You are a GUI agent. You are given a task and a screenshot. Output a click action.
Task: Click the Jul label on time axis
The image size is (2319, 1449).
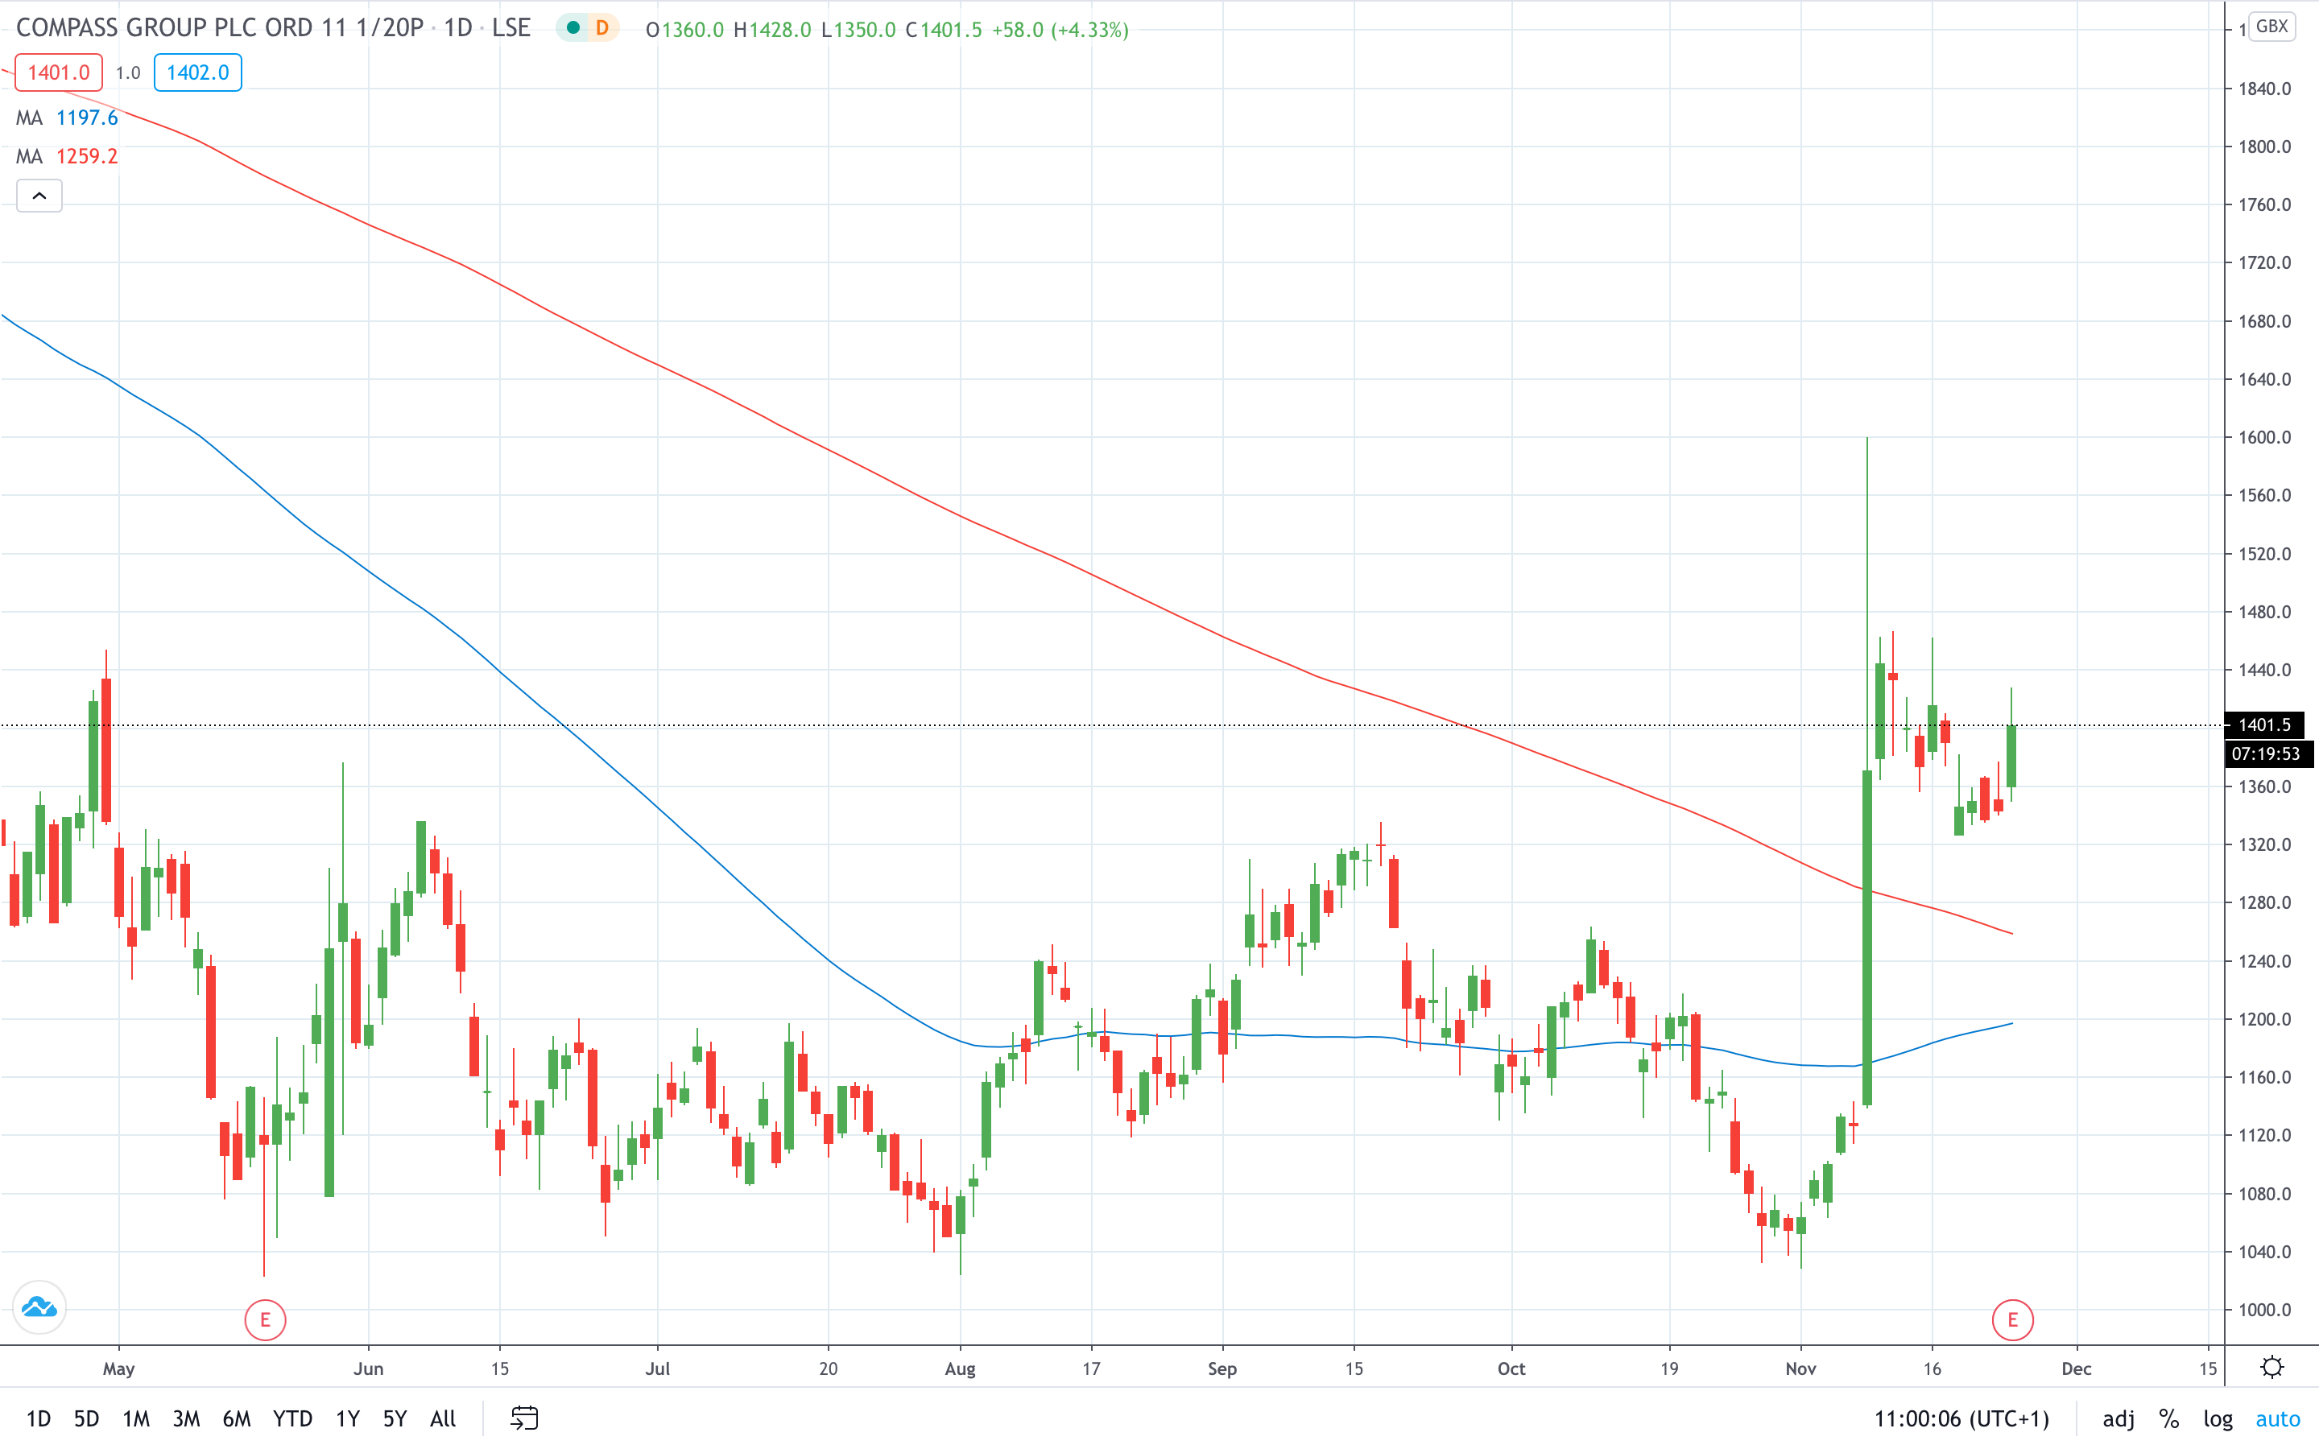point(657,1368)
